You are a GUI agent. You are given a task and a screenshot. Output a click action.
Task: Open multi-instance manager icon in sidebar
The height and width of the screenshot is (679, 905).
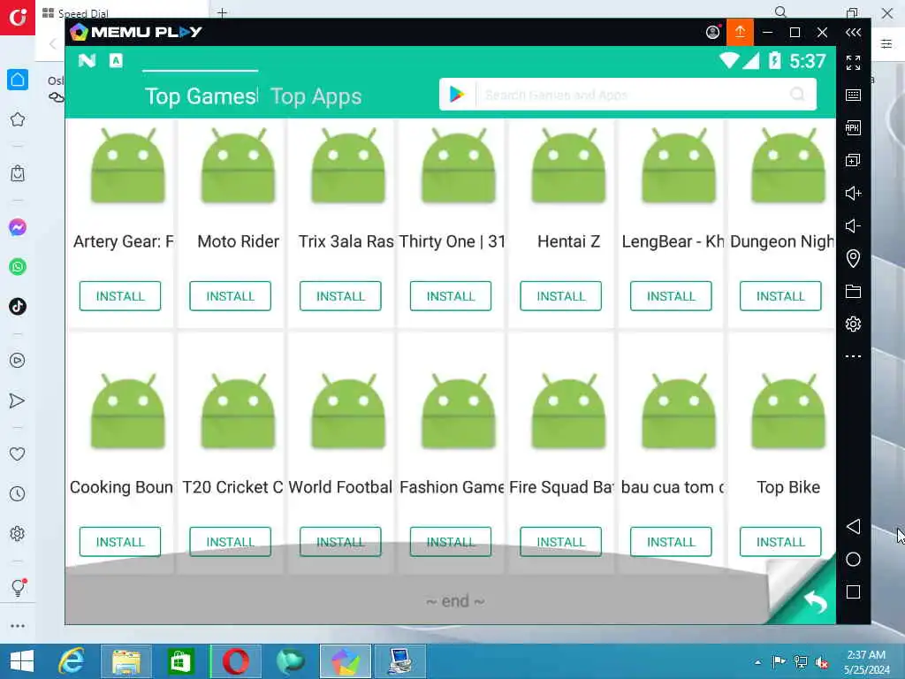853,161
